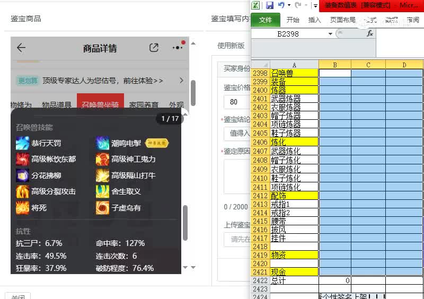Switch to the 插入 ribbon tab
The height and width of the screenshot is (299, 424).
pos(314,20)
